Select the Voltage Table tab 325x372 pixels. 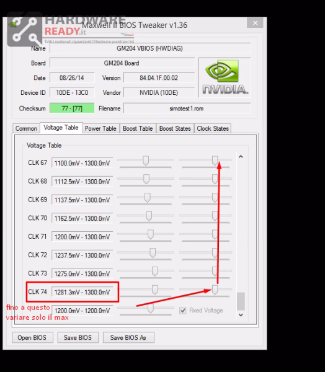(x=61, y=128)
